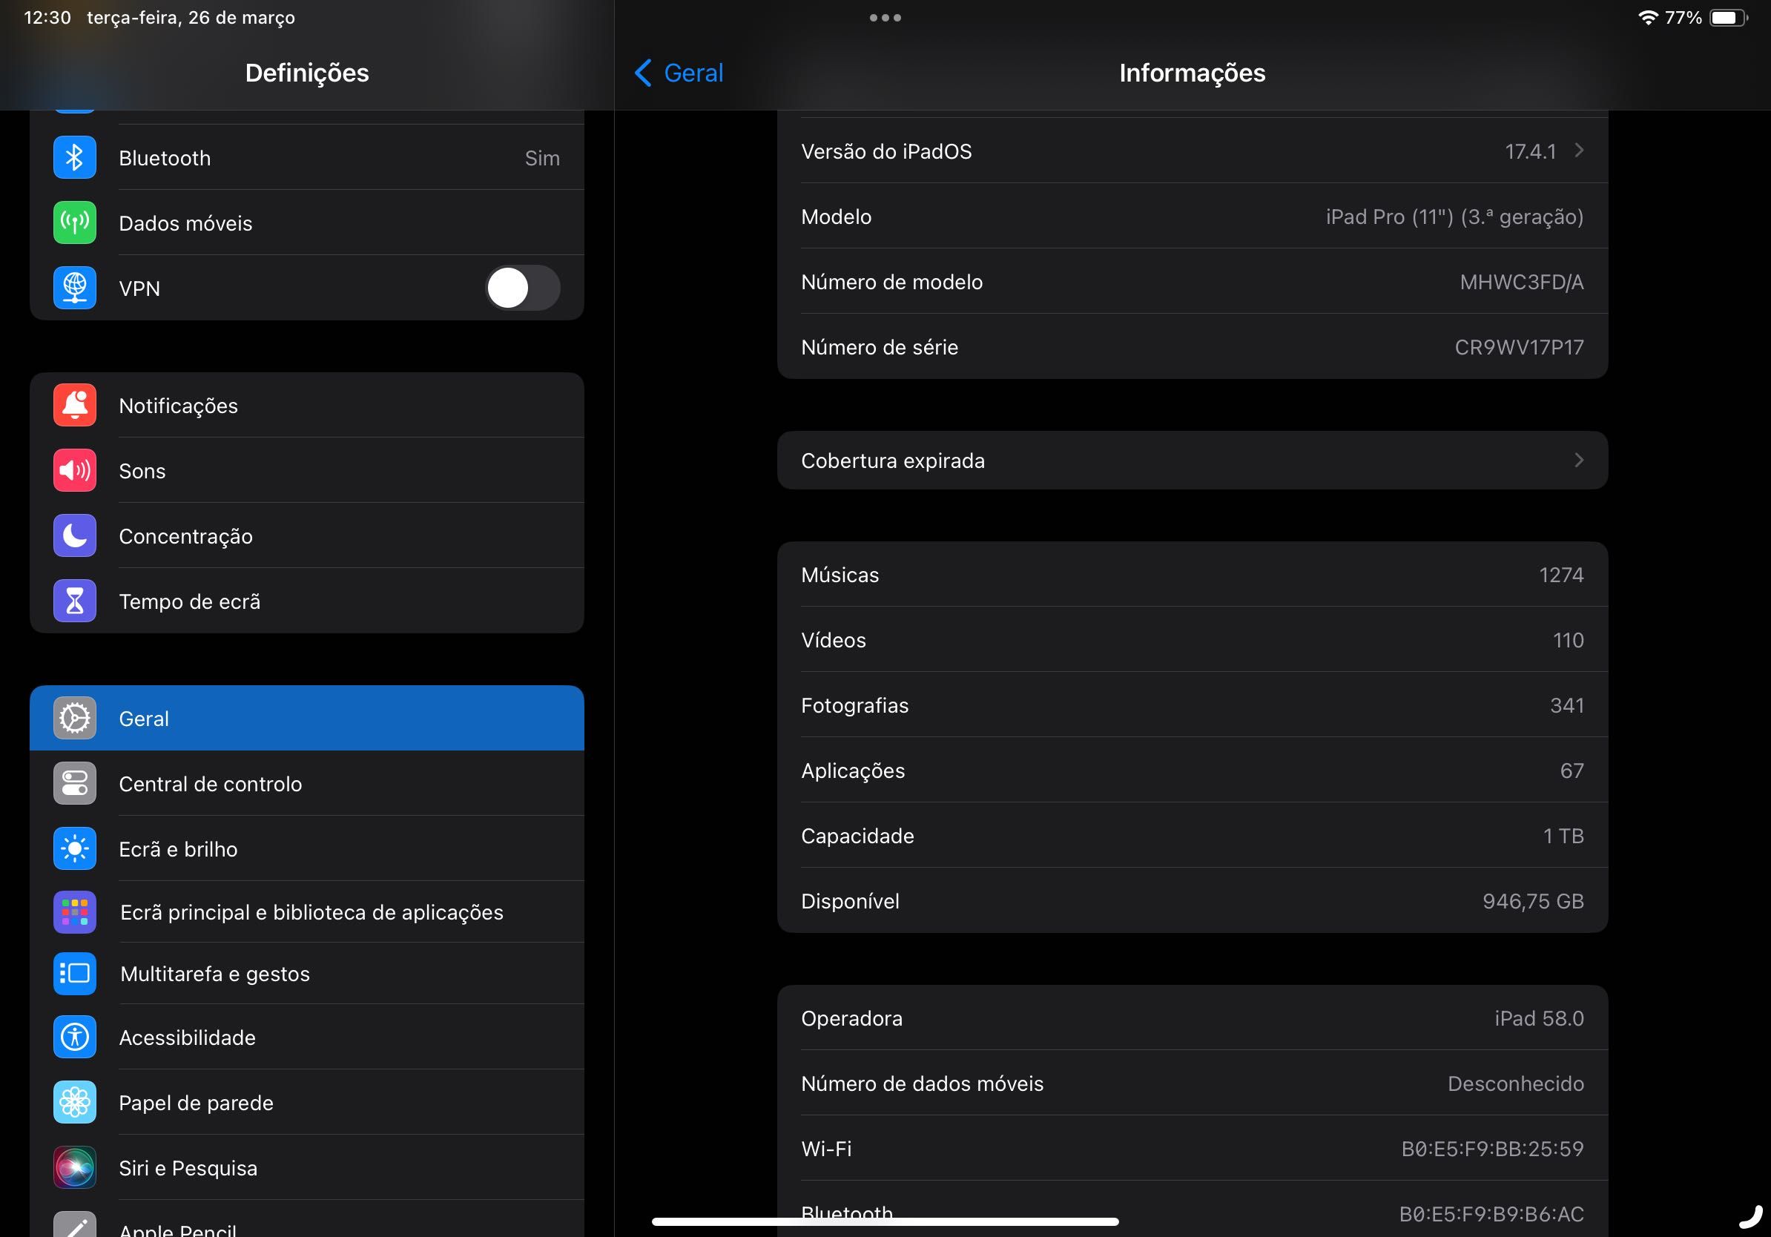Open Ecrã principal e biblioteca de aplicações

click(x=307, y=911)
